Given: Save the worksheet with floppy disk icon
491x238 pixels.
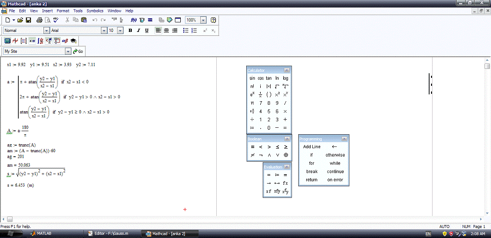Looking at the screenshot, I should 28,20.
